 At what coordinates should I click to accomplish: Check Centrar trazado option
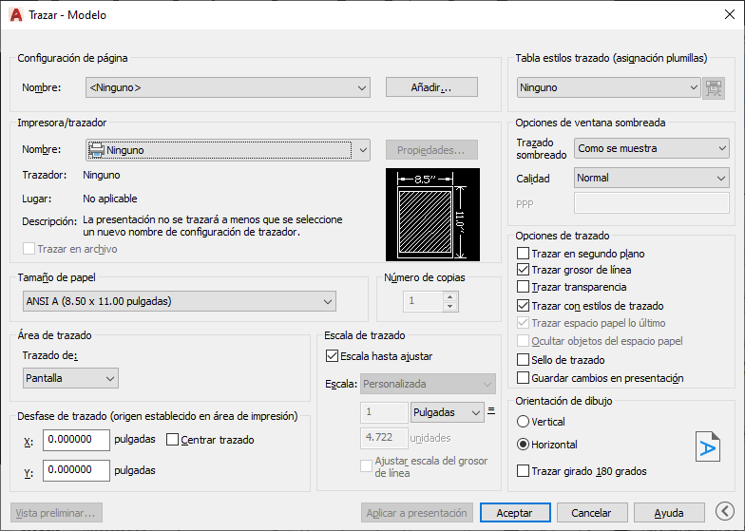tap(172, 439)
